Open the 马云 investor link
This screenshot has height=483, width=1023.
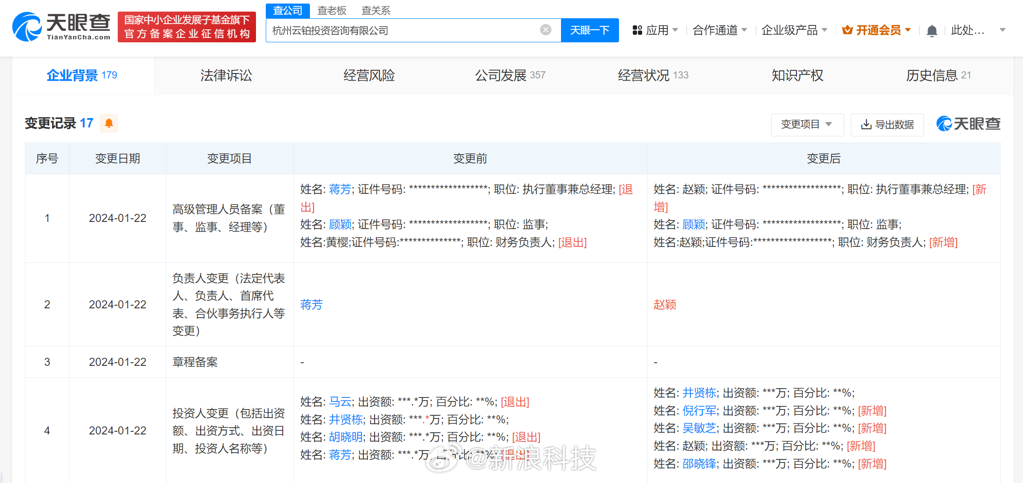(340, 402)
